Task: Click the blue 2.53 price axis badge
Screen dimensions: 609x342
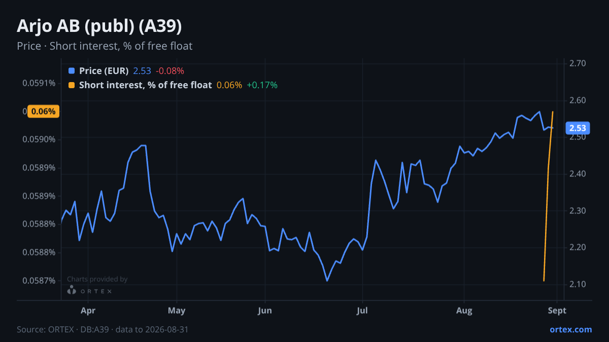Action: tap(578, 128)
